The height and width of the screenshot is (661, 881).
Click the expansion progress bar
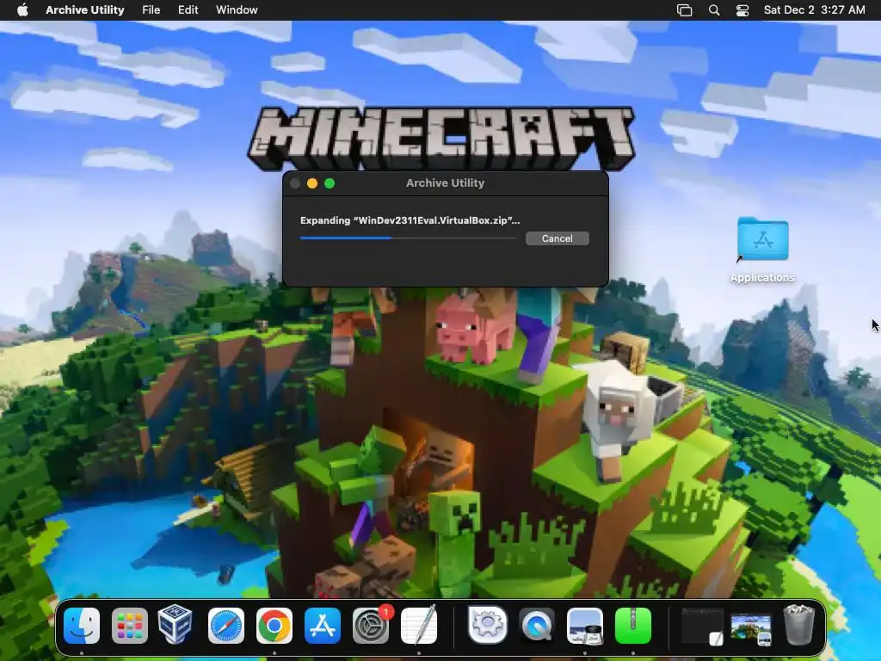click(408, 238)
